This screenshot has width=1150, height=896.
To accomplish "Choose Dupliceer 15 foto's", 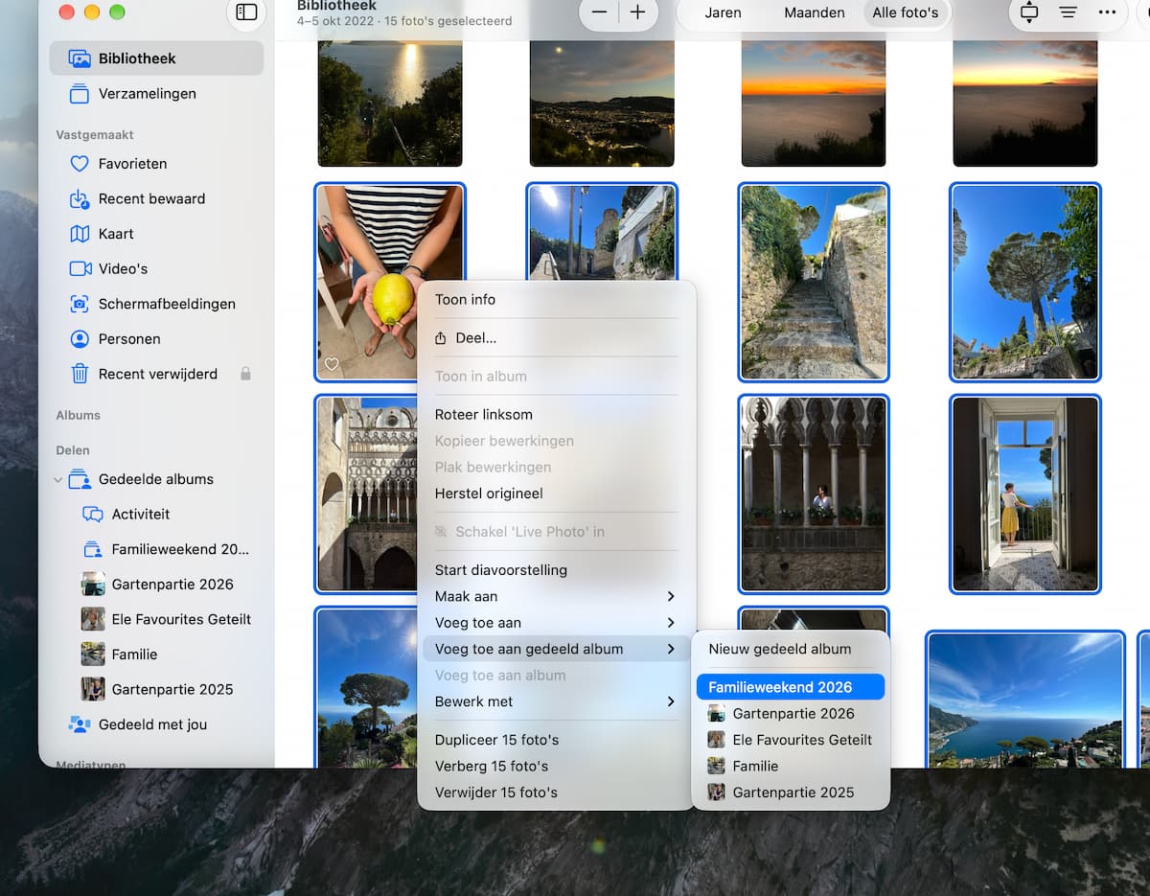I will coord(556,740).
